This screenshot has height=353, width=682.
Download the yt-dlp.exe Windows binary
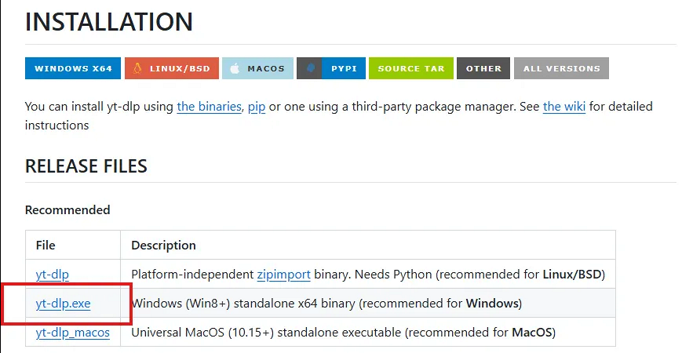(x=64, y=303)
